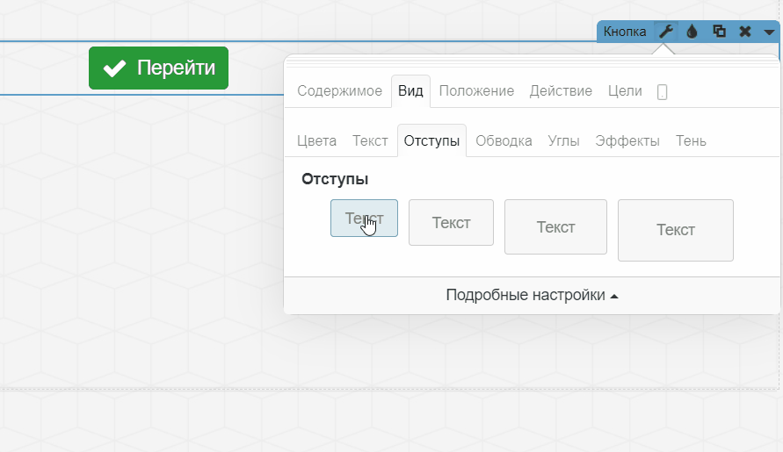Switch to the Положение tab
Viewport: 783px width, 452px height.
point(476,90)
